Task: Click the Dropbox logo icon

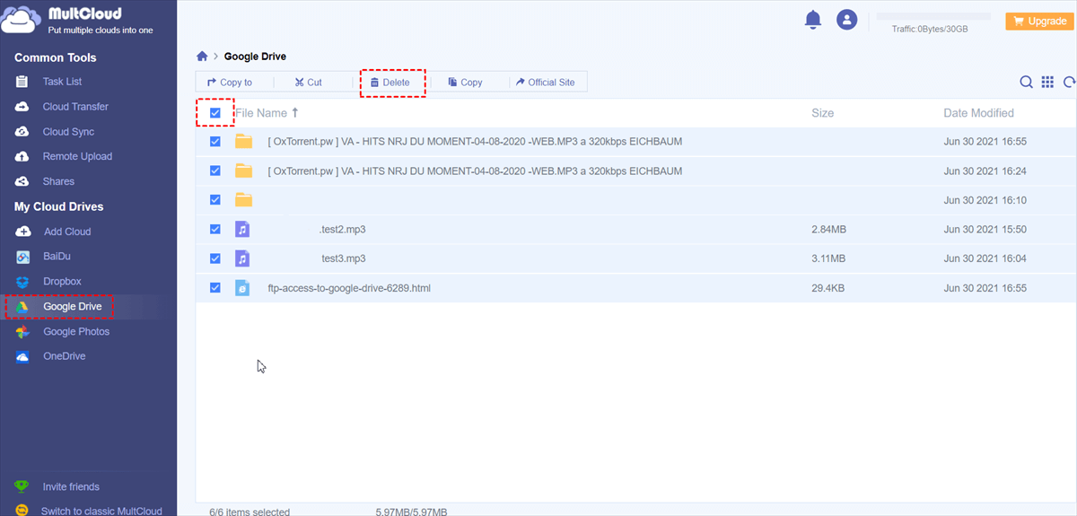Action: tap(23, 282)
